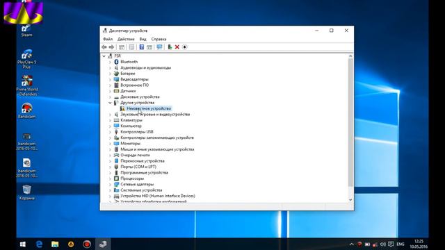Select Звуковые, игровые и видеоустройства row
This screenshot has height=250, width=445.
[155, 115]
